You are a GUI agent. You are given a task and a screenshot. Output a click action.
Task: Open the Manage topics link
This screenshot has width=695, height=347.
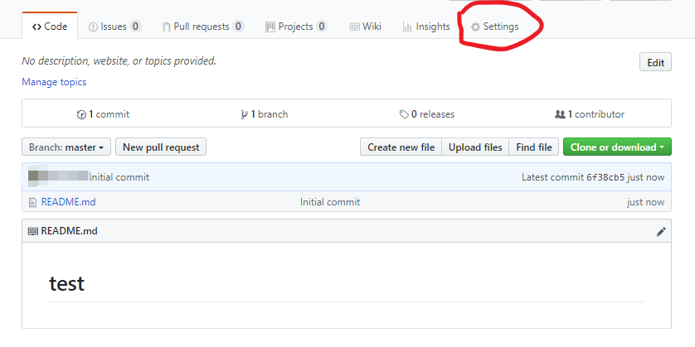(x=54, y=82)
